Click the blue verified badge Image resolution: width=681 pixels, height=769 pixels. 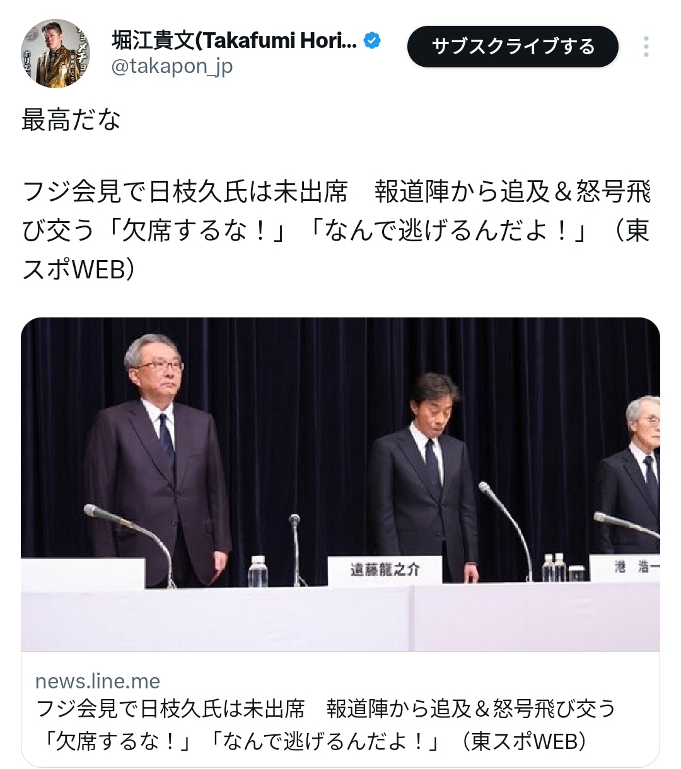coord(373,41)
